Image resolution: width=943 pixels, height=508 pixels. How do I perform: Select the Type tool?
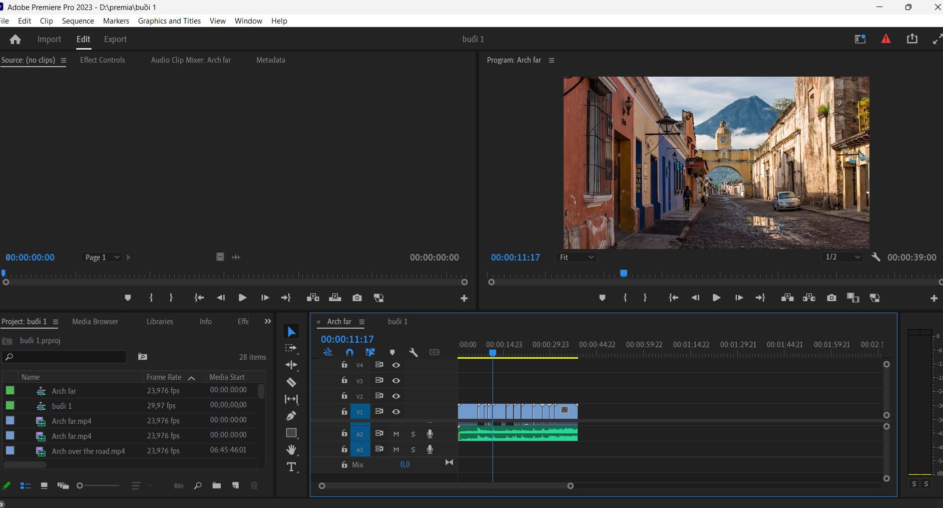(x=291, y=467)
